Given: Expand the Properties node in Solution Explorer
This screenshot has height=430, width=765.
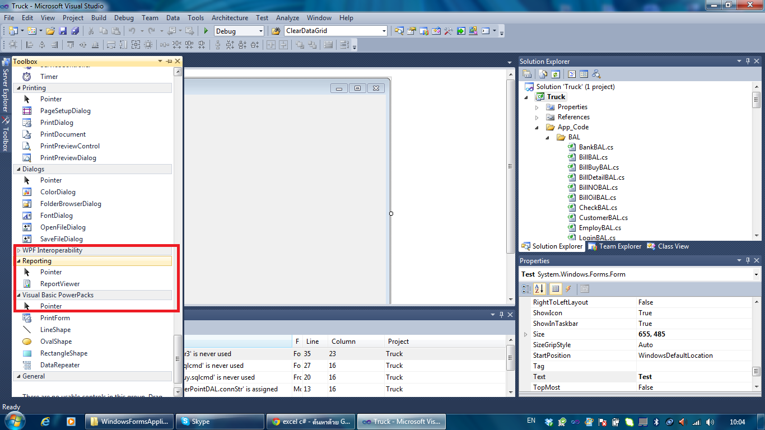Looking at the screenshot, I should (537, 107).
